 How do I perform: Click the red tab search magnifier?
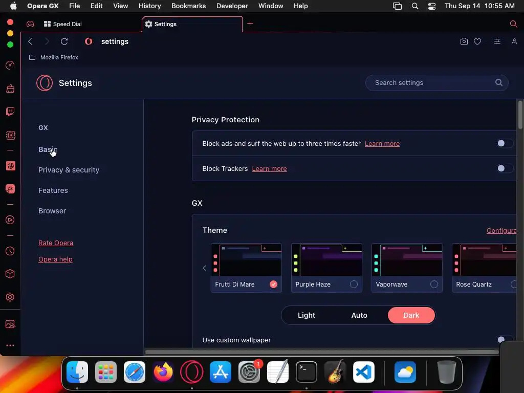pyautogui.click(x=514, y=24)
